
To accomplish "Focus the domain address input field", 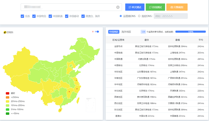I will point(71,7).
